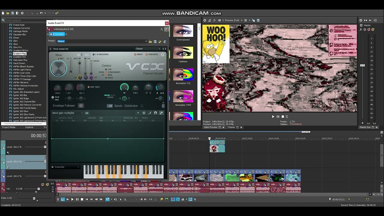Open dropdown arrow in band editor toolbar

coord(138,113)
